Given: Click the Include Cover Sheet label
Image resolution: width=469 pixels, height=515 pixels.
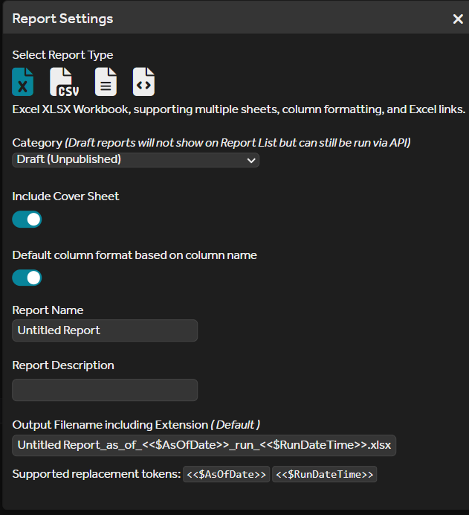Looking at the screenshot, I should coord(65,196).
